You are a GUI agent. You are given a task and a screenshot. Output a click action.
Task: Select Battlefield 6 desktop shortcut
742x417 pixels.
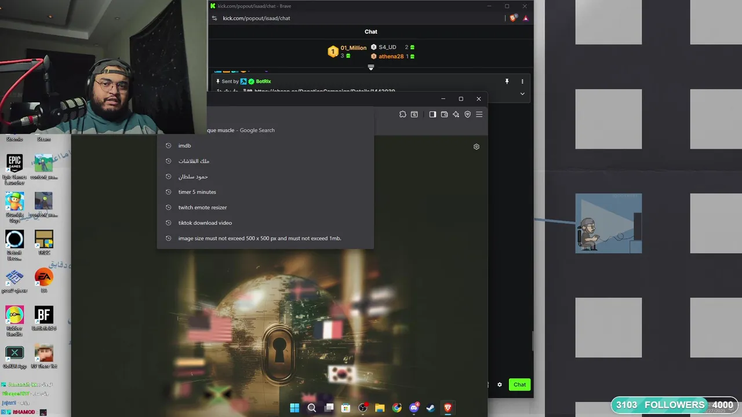tap(44, 318)
